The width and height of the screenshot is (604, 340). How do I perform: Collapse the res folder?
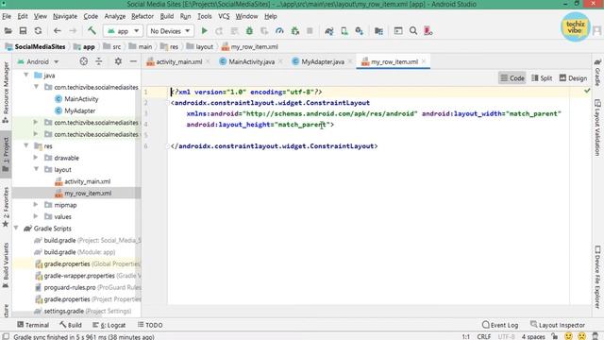click(26, 145)
